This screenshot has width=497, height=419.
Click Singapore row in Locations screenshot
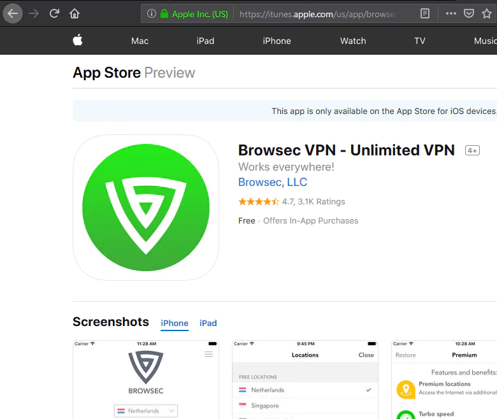coord(305,406)
